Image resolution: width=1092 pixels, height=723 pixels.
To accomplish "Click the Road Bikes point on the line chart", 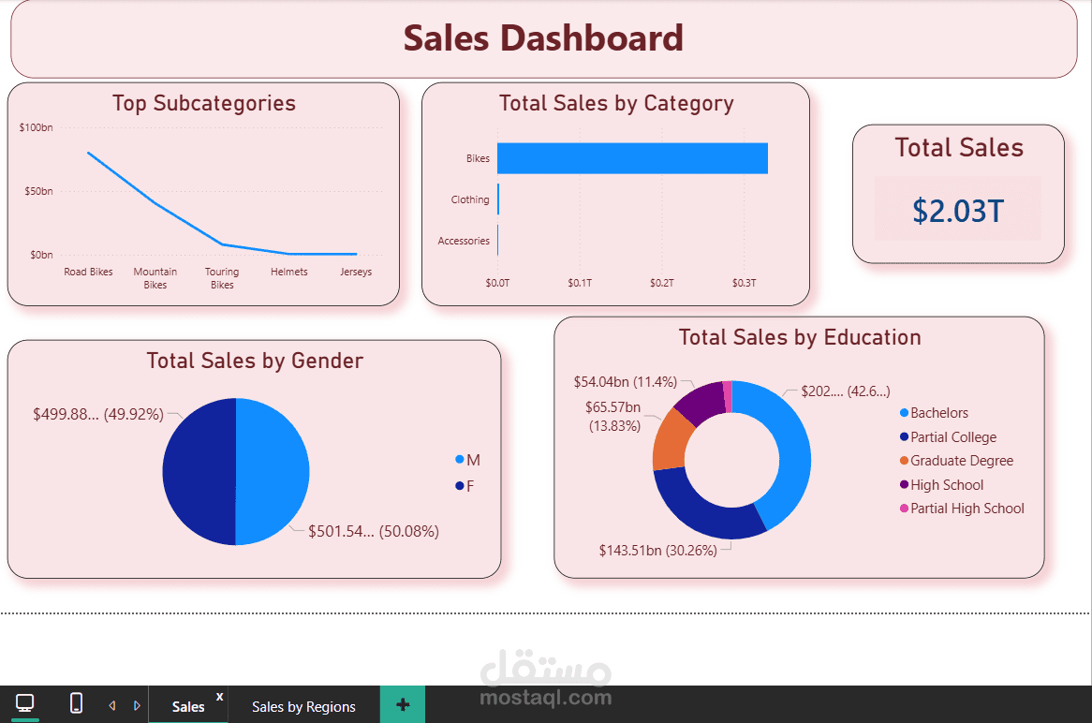I will pyautogui.click(x=88, y=151).
